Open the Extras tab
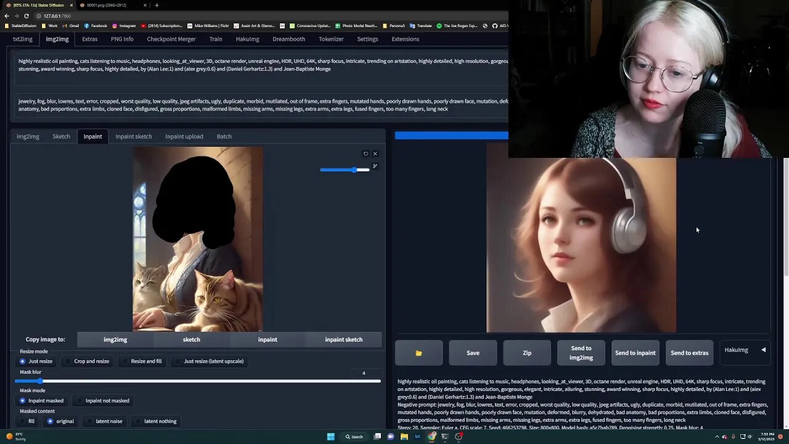789x444 pixels. [x=90, y=39]
